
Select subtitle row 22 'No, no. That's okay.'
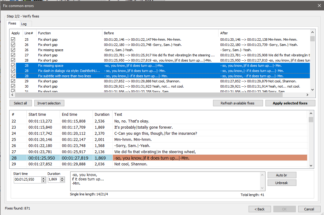pyautogui.click(x=158, y=121)
